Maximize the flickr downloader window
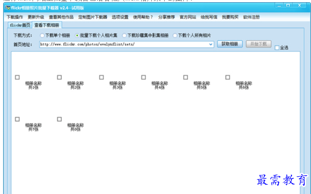 point(288,5)
